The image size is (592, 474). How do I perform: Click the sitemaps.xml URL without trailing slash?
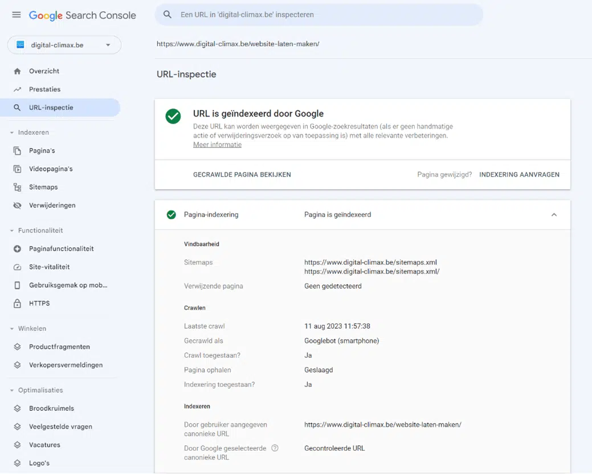tap(370, 262)
